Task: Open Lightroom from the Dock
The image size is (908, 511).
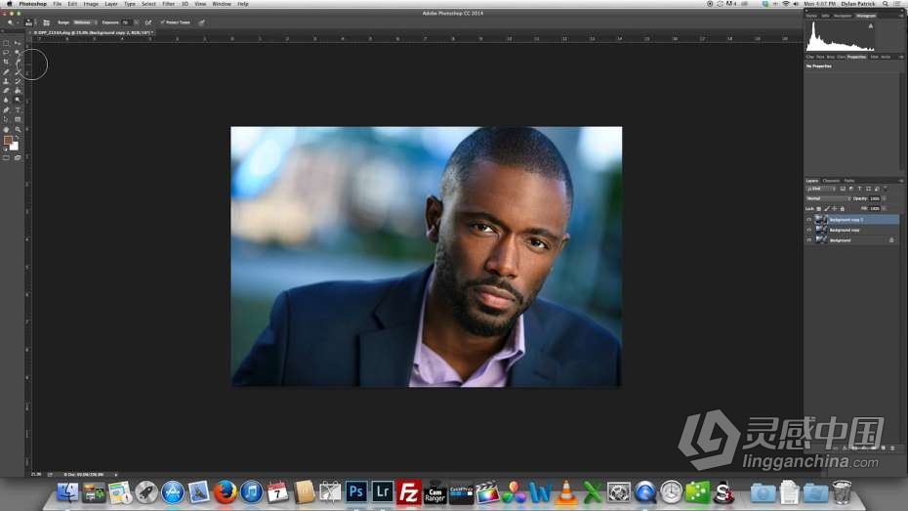Action: [382, 491]
